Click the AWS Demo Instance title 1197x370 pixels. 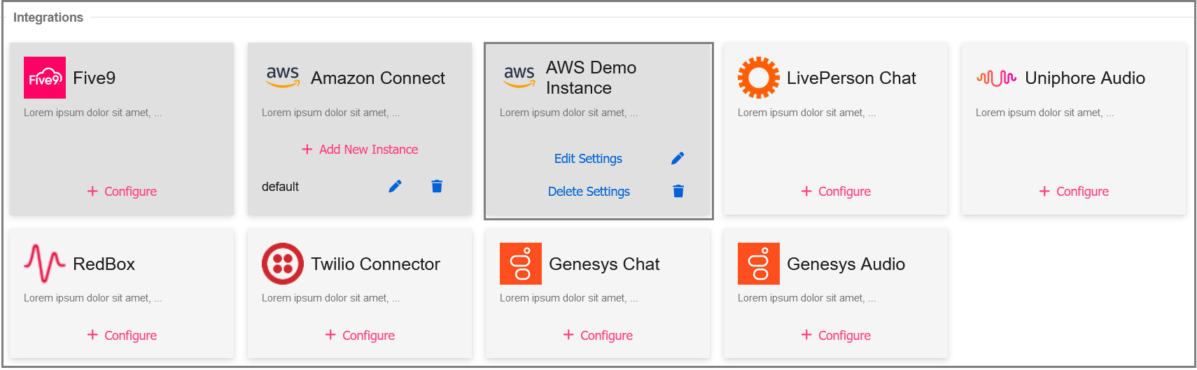click(x=591, y=78)
